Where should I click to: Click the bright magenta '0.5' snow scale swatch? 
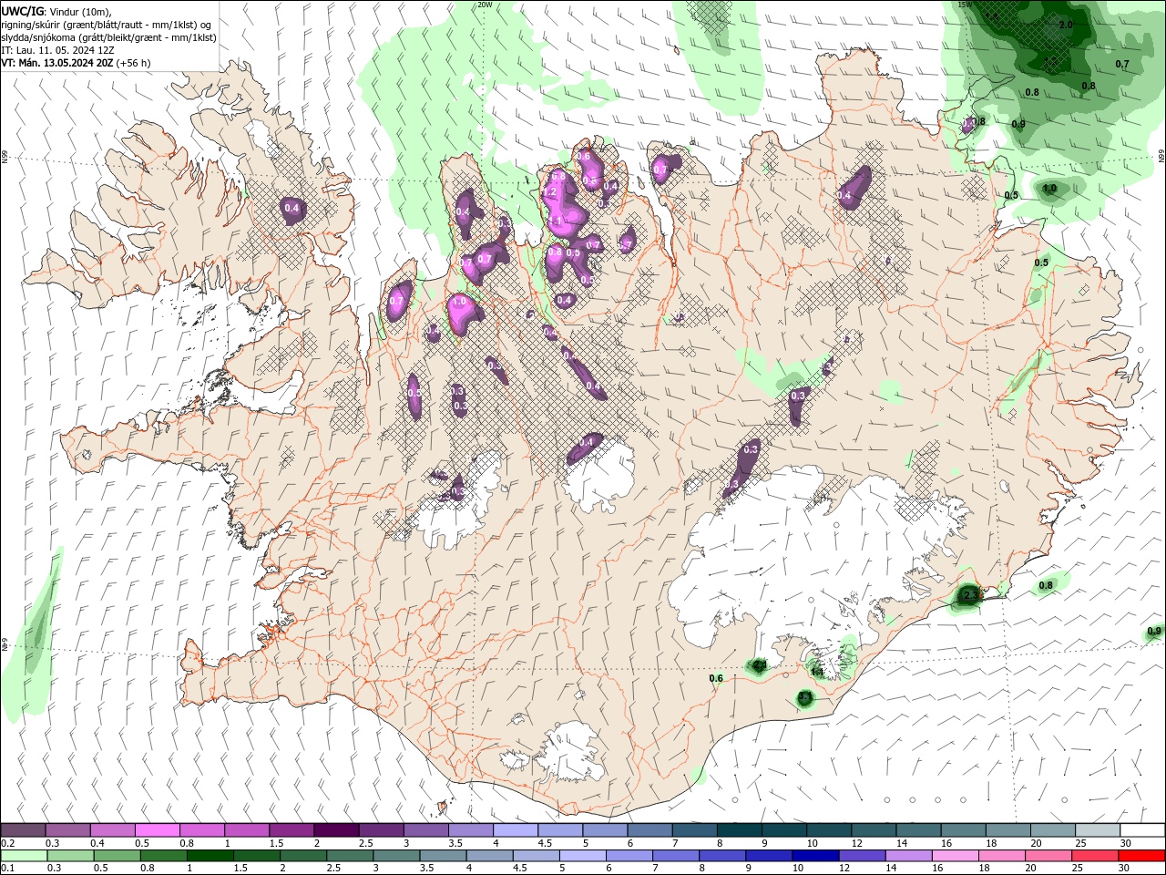pos(156,829)
